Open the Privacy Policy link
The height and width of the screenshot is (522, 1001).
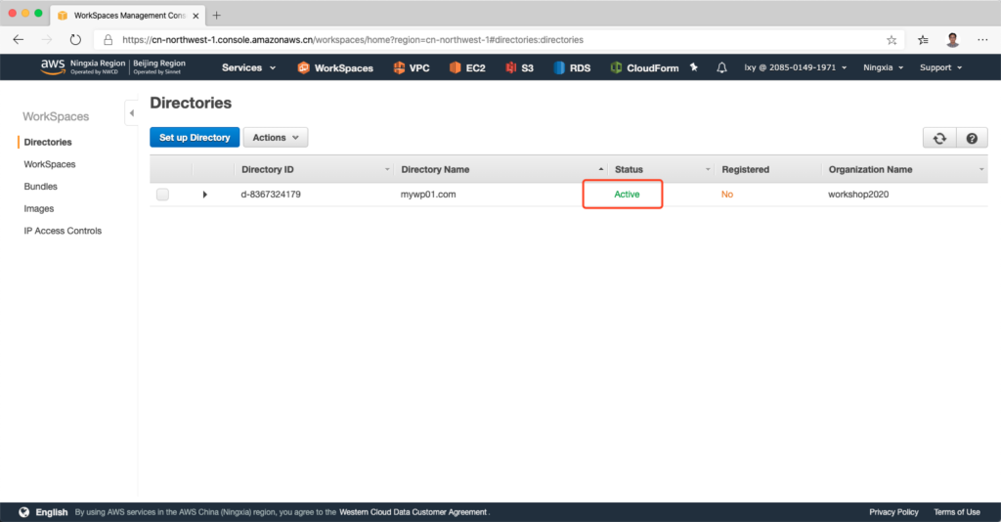click(893, 512)
